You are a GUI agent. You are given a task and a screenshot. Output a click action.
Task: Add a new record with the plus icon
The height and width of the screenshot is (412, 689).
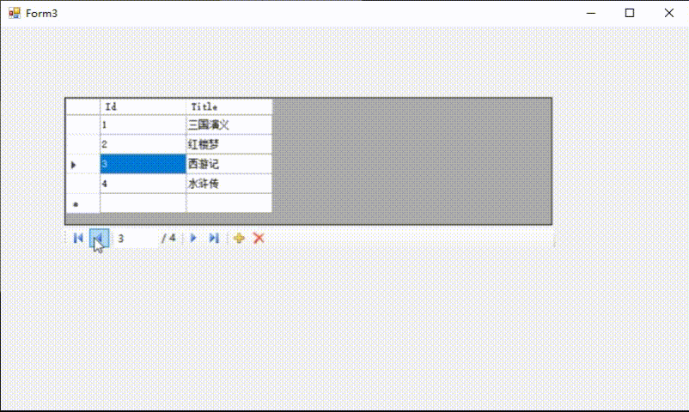tap(239, 238)
